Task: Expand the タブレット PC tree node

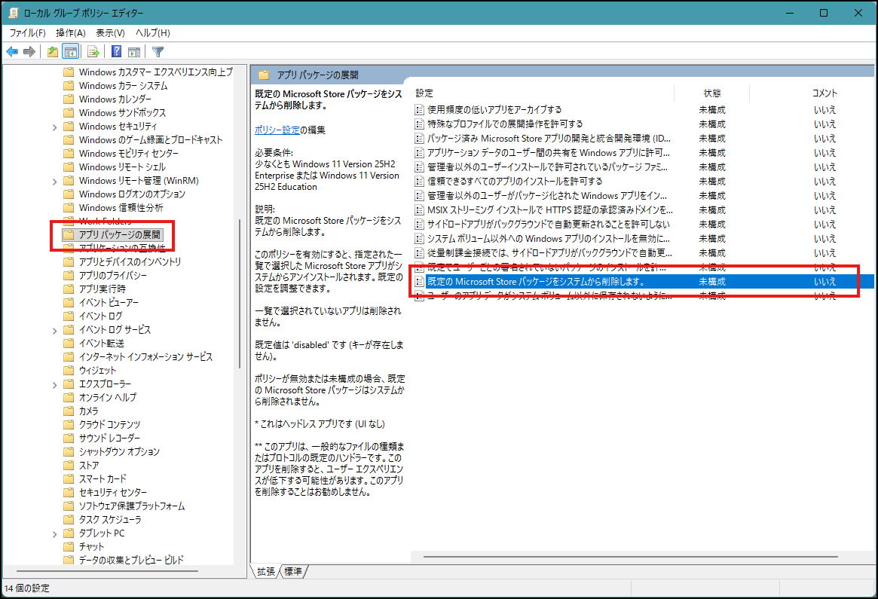Action: [55, 533]
